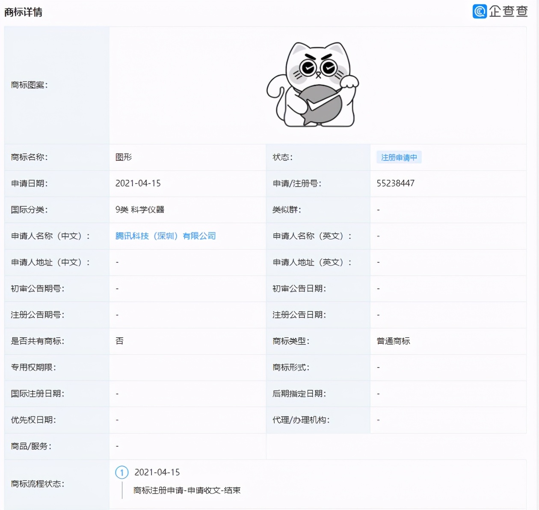This screenshot has width=539, height=510.
Task: Select the 9类 科学仪器 classification text
Action: 138,210
